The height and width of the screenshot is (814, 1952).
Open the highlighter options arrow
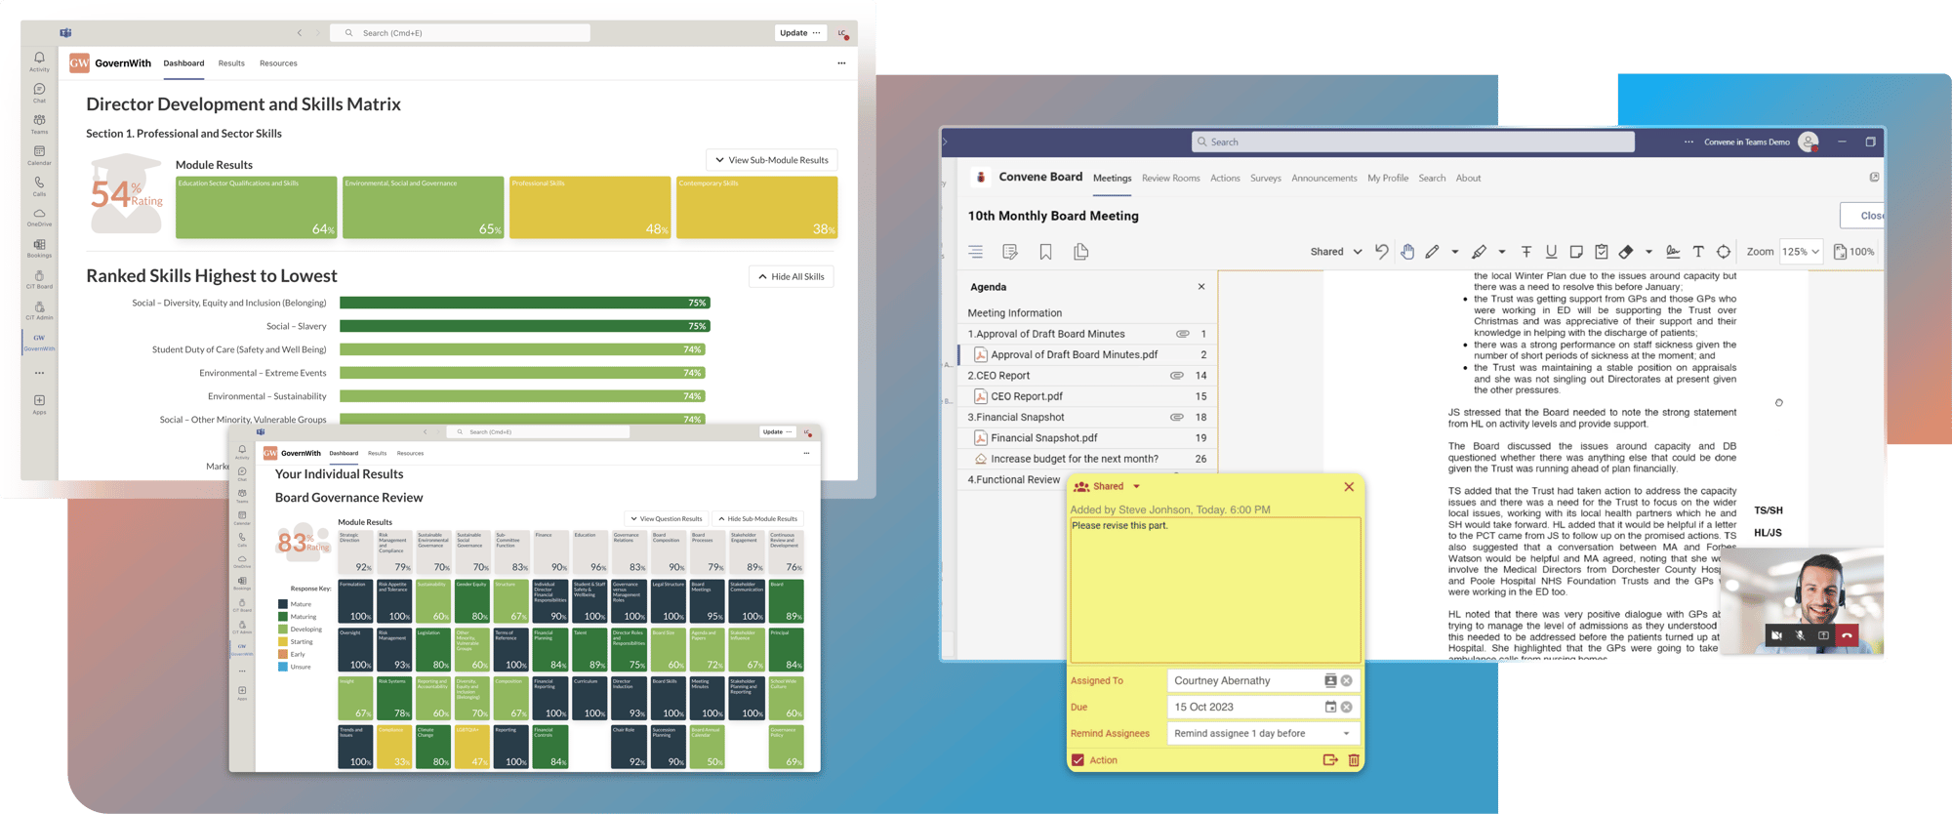[x=1502, y=251]
